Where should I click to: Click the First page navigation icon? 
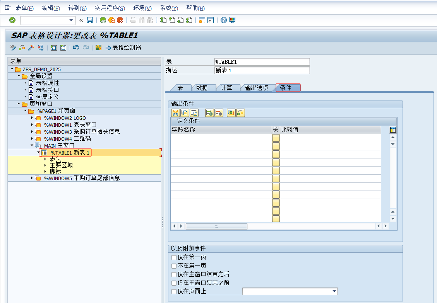point(163,20)
